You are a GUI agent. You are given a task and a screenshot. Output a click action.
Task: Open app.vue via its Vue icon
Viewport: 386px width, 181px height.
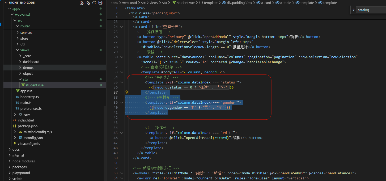pyautogui.click(x=18, y=91)
